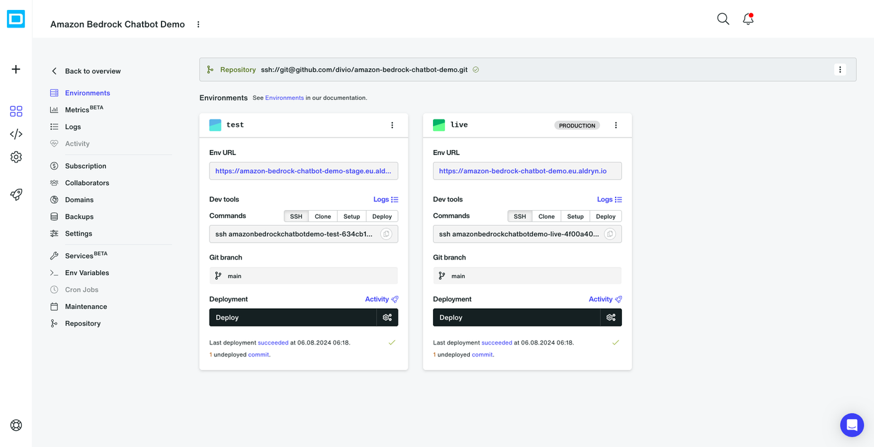Open the test environment kebab menu
This screenshot has width=874, height=447.
[392, 125]
